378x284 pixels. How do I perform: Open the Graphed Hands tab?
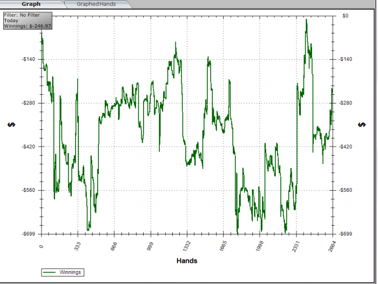pos(96,4)
